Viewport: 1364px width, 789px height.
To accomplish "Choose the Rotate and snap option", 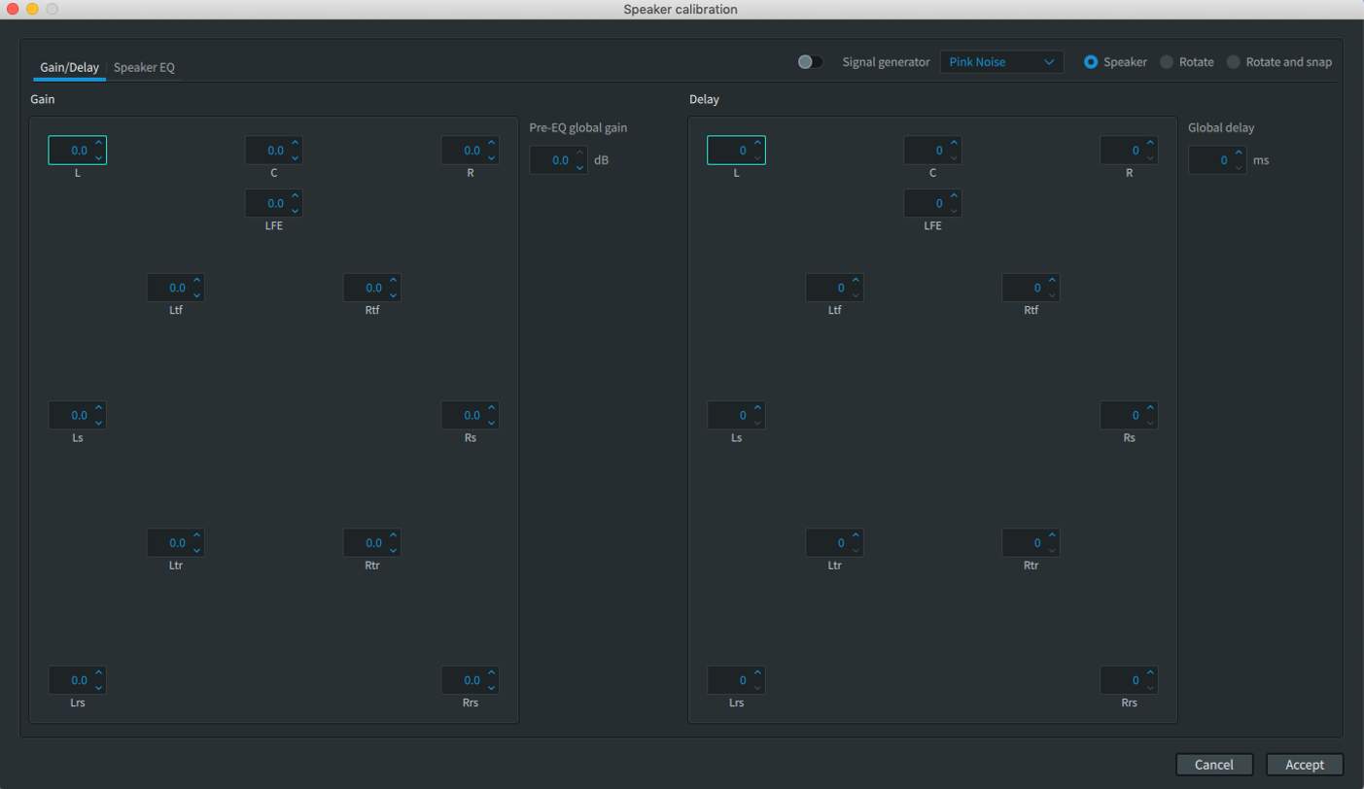I will pyautogui.click(x=1234, y=62).
